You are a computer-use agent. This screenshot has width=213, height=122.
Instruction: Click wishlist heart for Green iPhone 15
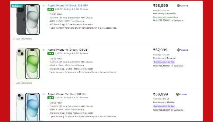44,50
